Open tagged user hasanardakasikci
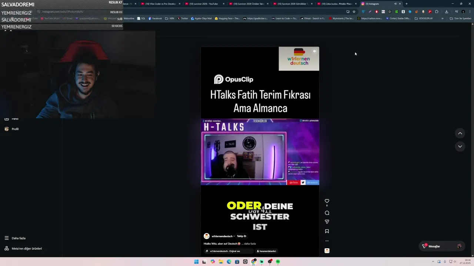 coord(266,251)
